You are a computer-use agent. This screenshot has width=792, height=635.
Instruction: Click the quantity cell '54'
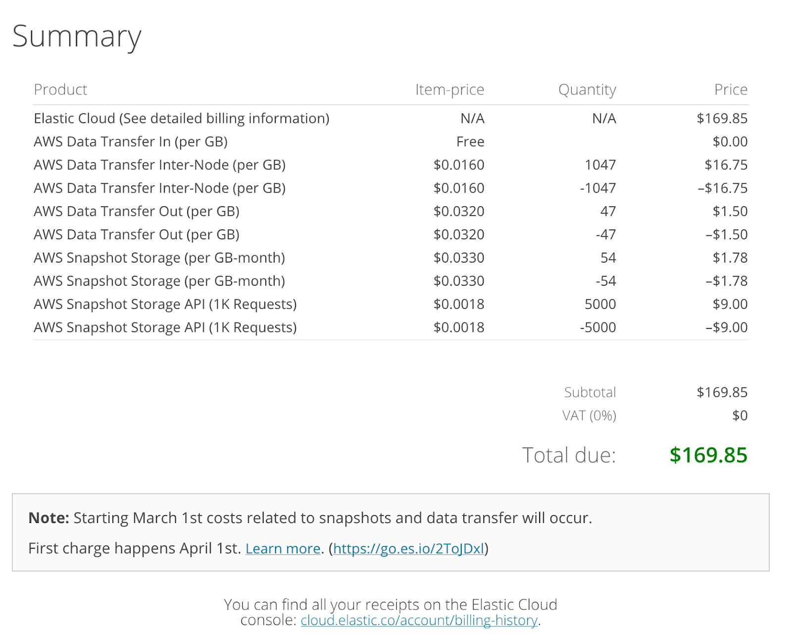point(608,258)
